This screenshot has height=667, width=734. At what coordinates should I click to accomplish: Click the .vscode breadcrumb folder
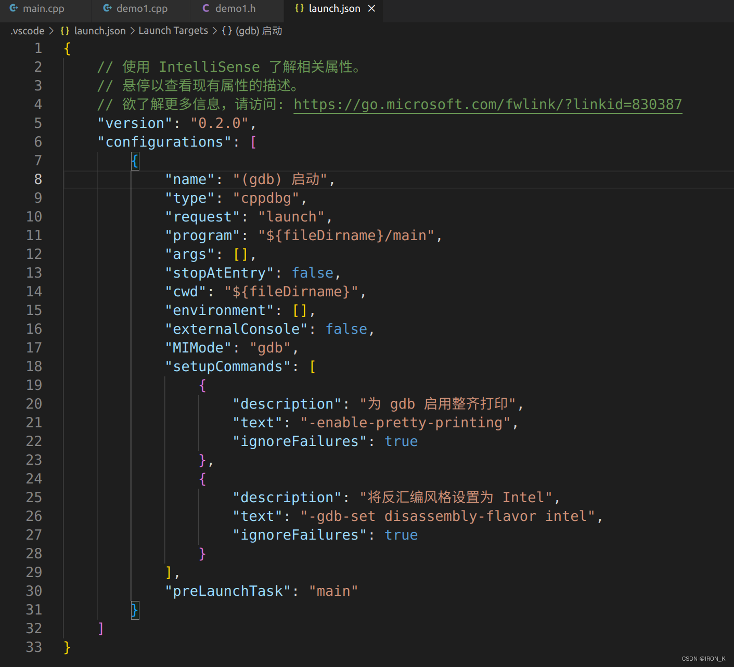pyautogui.click(x=28, y=31)
